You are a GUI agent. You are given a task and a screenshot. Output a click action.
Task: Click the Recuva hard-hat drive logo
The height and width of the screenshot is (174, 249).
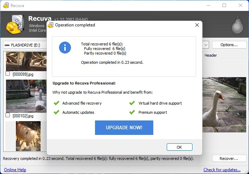[15, 24]
